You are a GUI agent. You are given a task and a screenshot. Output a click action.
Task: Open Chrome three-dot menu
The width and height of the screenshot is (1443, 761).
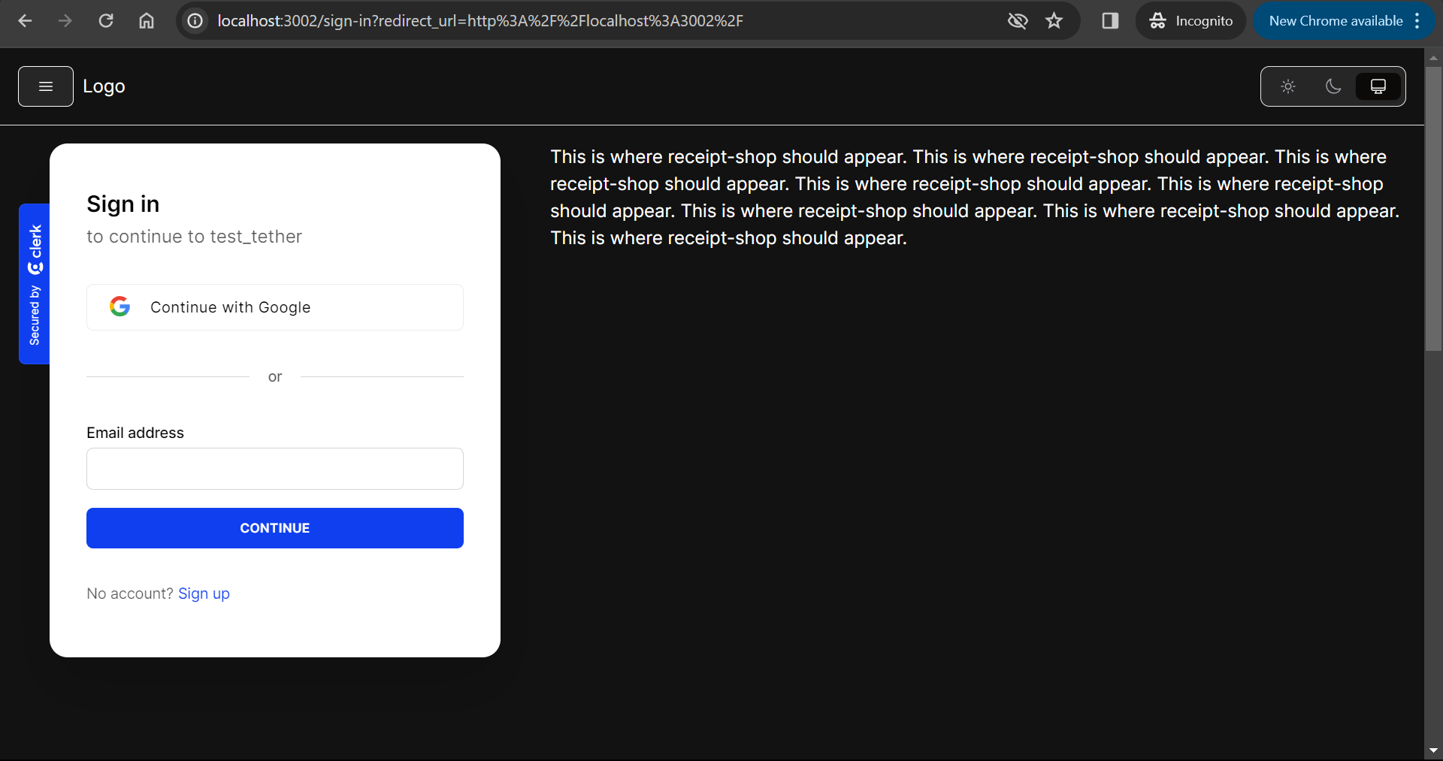(1417, 21)
